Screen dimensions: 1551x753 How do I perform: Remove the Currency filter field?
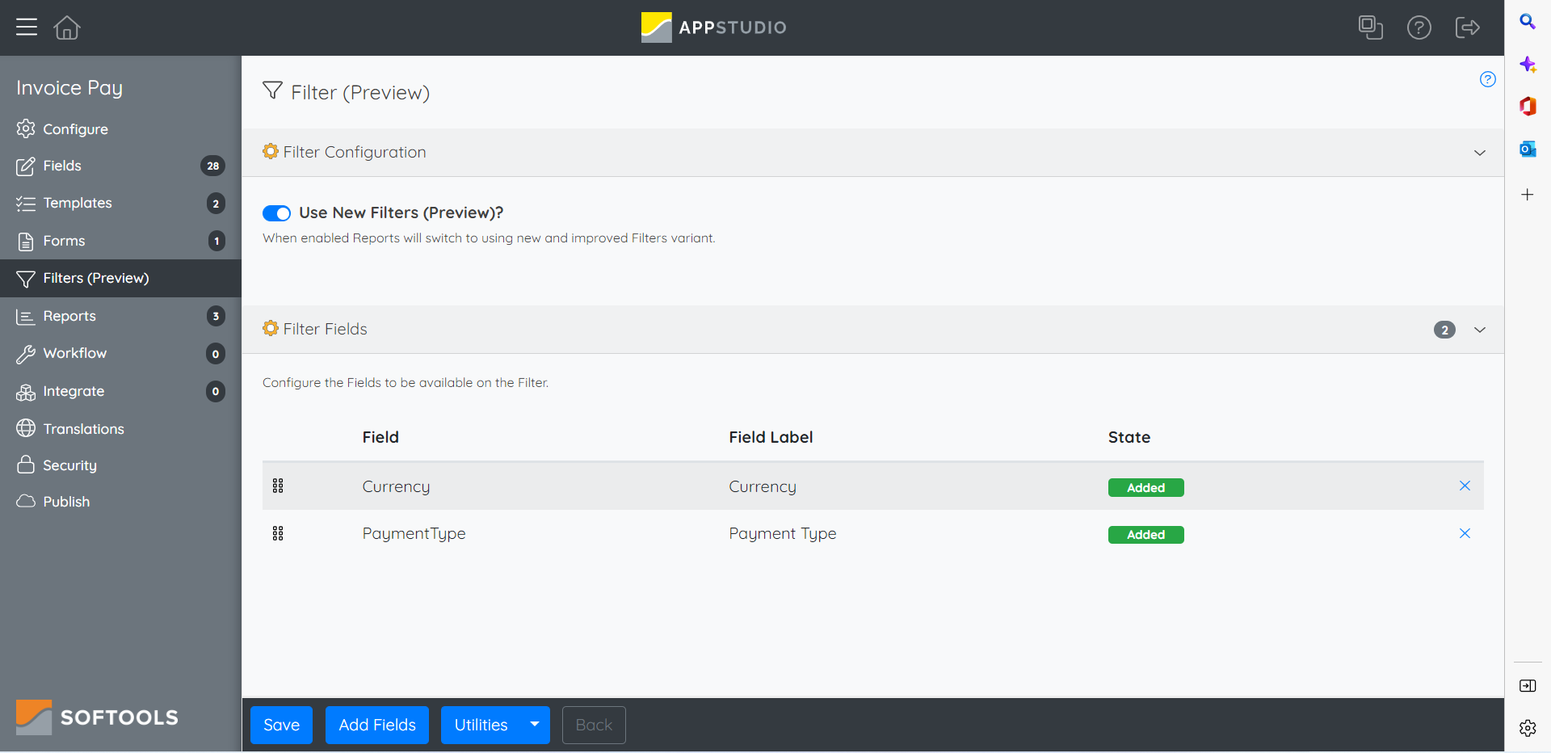pyautogui.click(x=1465, y=486)
